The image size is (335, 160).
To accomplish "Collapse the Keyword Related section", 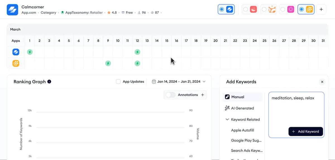I will 227,120.
